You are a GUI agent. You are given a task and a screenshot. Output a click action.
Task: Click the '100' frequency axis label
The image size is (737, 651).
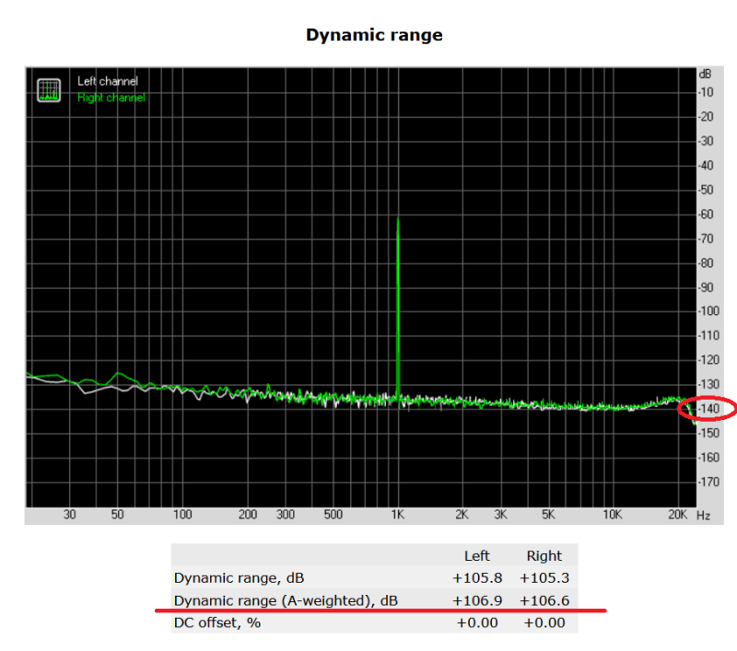(182, 516)
